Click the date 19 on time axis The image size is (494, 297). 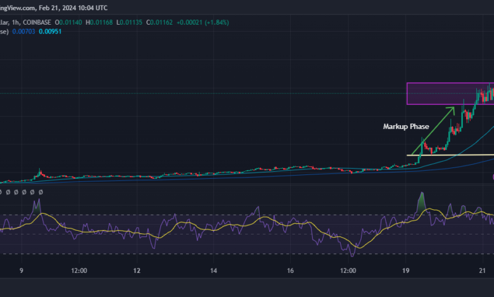(405, 270)
